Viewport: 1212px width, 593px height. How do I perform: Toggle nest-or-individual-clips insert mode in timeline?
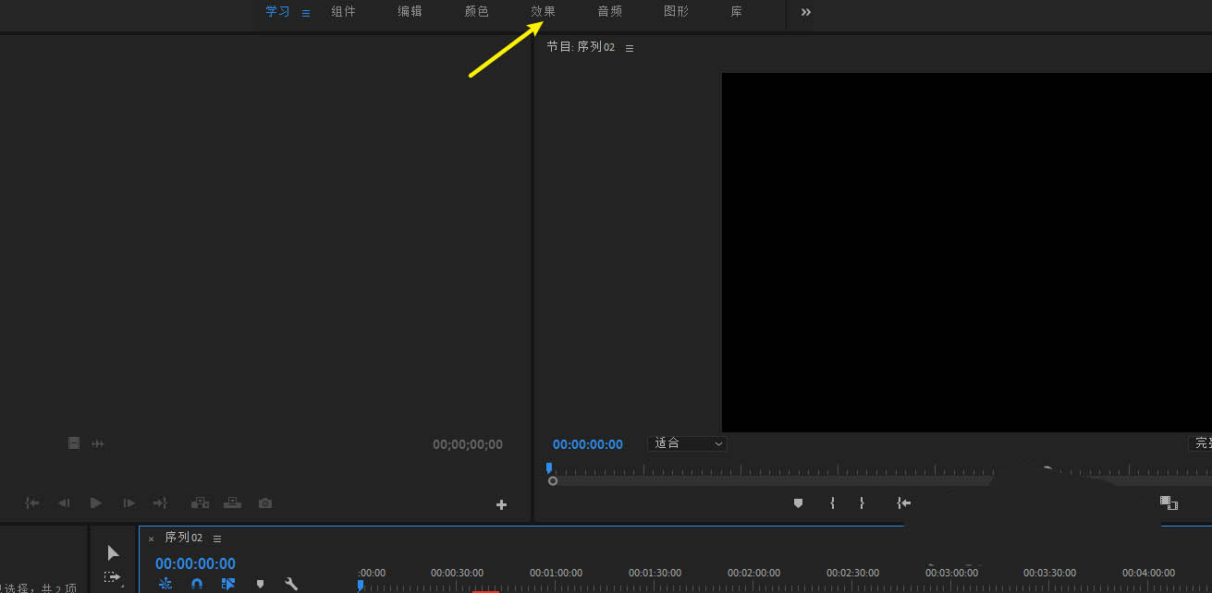(x=165, y=584)
